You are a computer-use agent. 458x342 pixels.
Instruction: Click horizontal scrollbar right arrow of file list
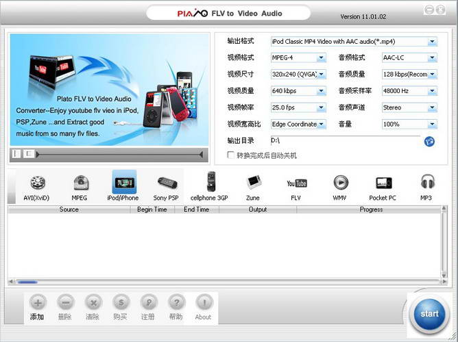444,282
